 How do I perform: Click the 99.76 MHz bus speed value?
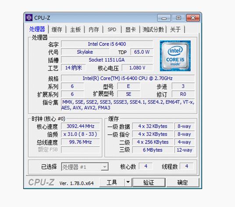point(81,142)
